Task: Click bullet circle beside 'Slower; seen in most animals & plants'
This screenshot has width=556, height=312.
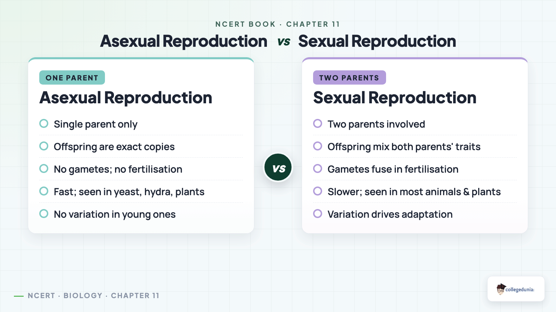Action: click(x=318, y=191)
